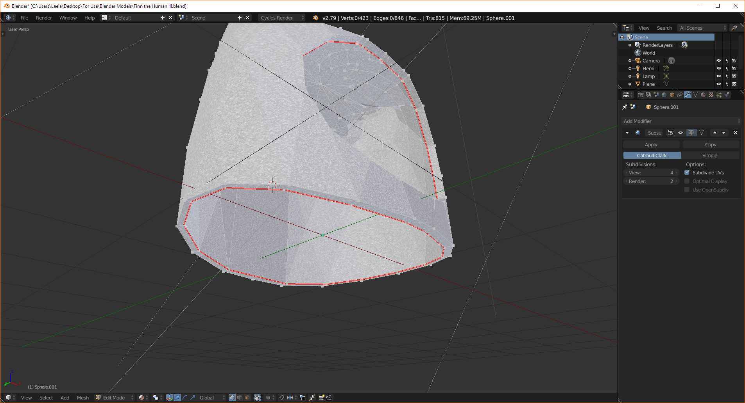The width and height of the screenshot is (745, 403).
Task: Select face select mode in 3D header
Action: tap(247, 398)
